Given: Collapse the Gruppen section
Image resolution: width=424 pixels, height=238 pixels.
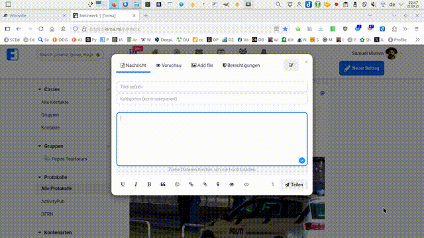Looking at the screenshot, I should [40, 146].
